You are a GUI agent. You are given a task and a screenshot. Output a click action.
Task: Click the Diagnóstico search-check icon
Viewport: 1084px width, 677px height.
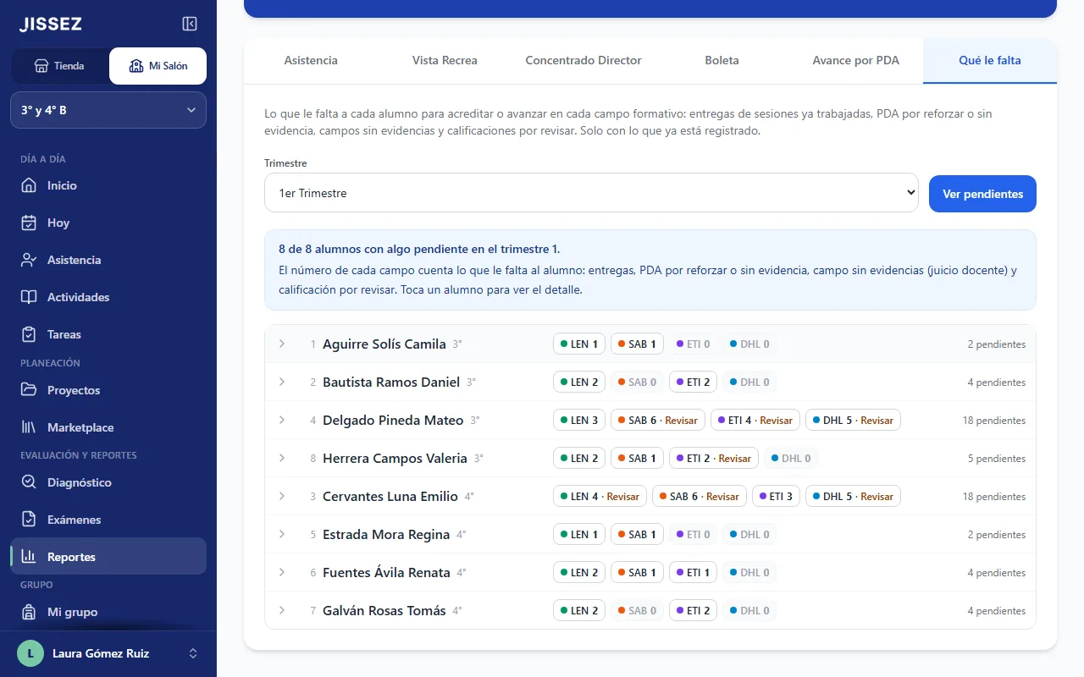click(29, 482)
